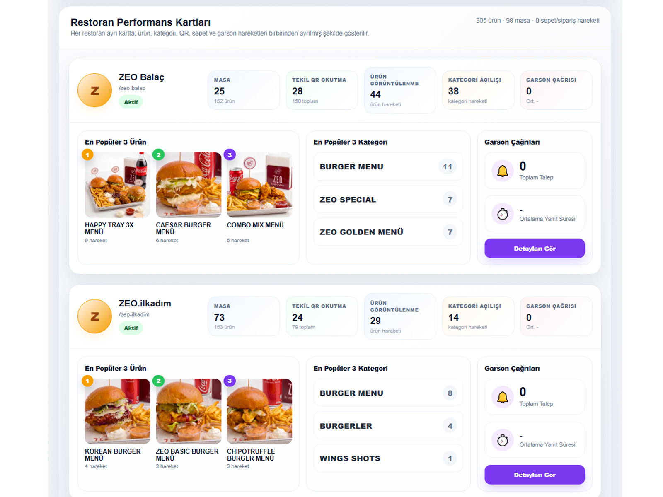Click the ZEO Balaç restaurant avatar logo

tap(94, 90)
